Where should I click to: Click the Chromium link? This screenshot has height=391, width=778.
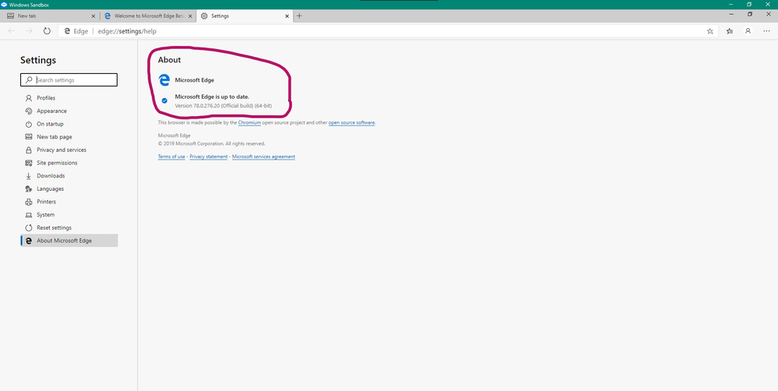pyautogui.click(x=249, y=122)
